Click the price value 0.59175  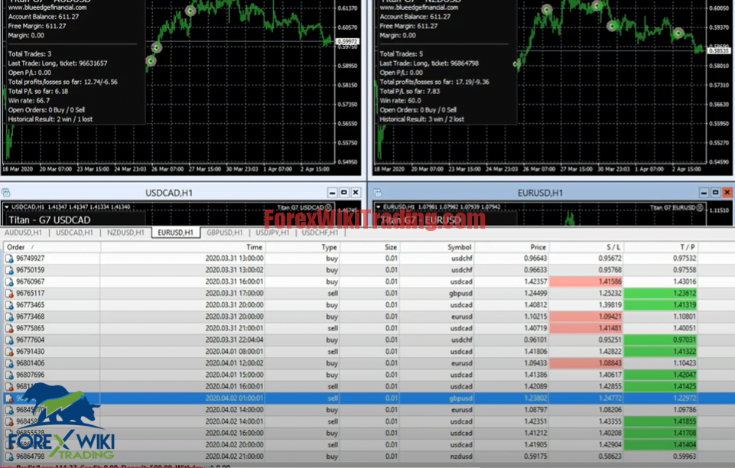click(535, 457)
